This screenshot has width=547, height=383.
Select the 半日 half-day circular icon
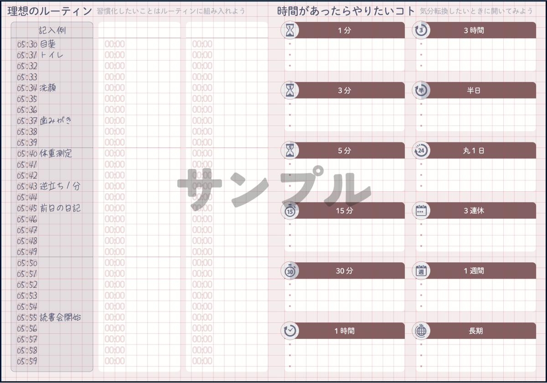421,91
